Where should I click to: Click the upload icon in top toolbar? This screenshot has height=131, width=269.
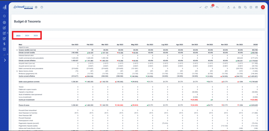[x=229, y=7]
